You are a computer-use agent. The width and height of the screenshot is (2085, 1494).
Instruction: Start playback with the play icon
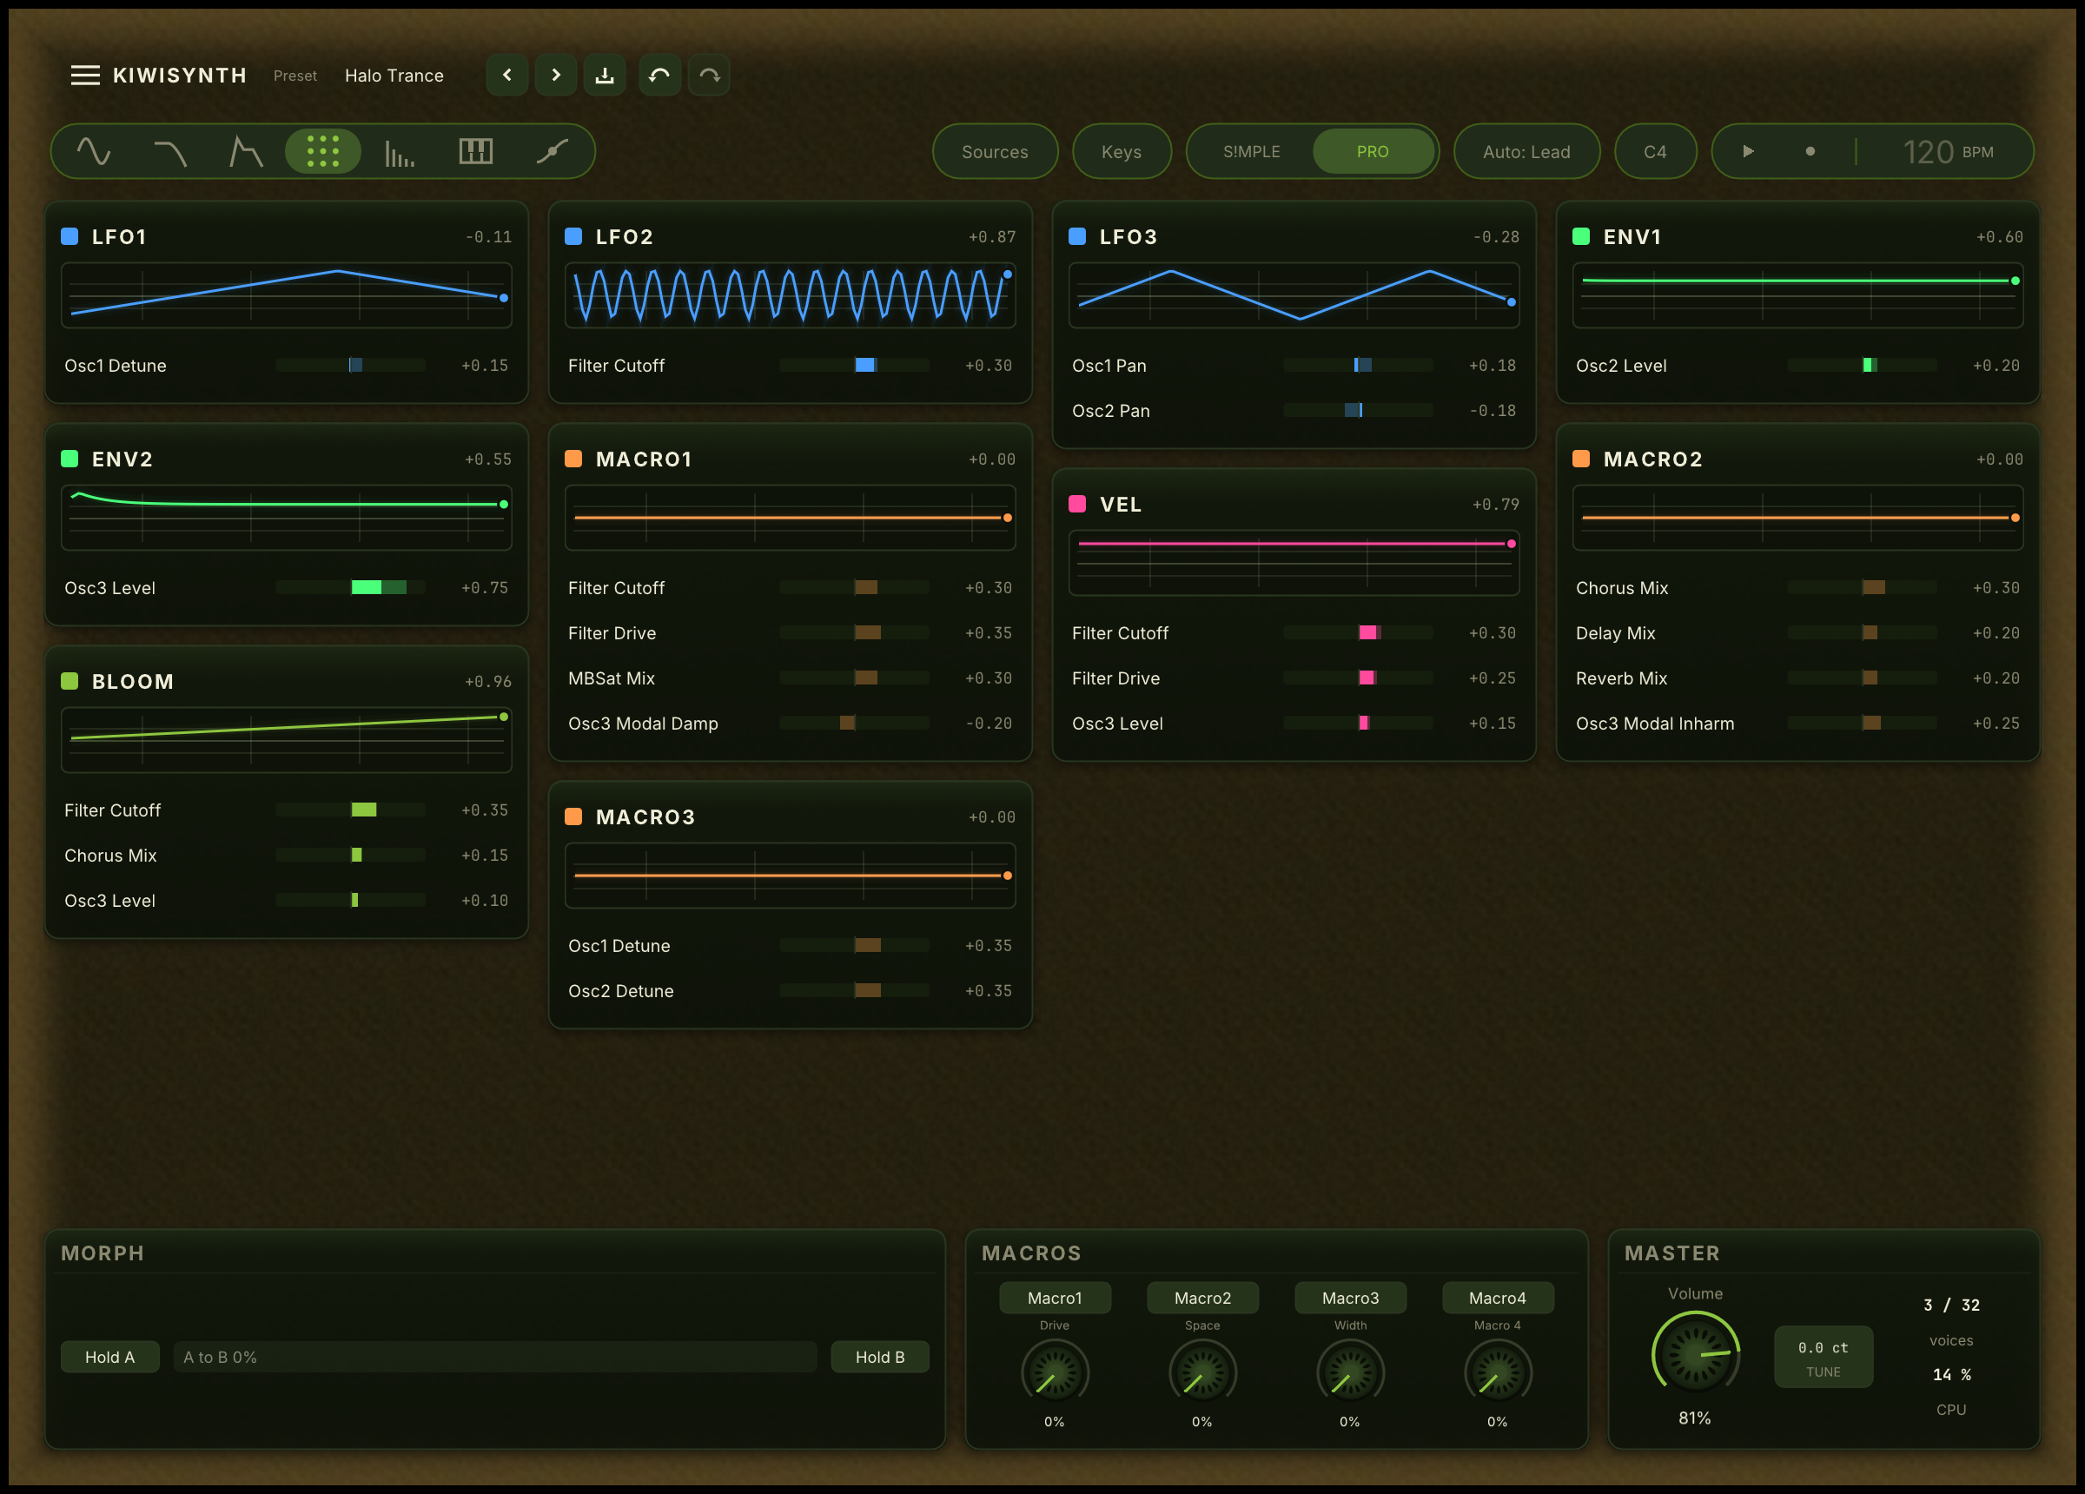point(1749,152)
